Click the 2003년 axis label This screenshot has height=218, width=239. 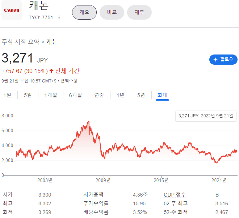pyautogui.click(x=45, y=180)
